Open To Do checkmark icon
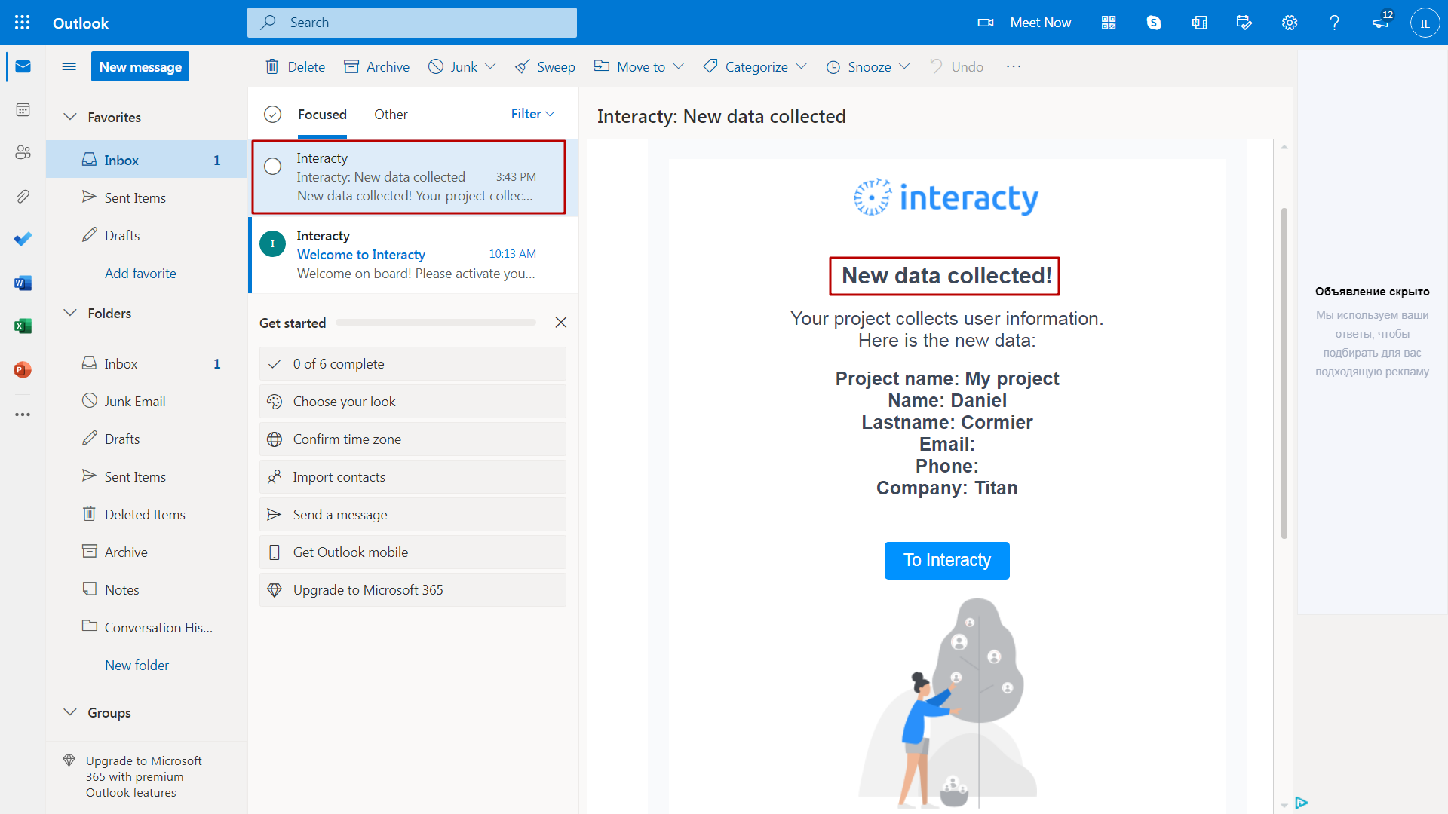This screenshot has height=814, width=1448. click(x=23, y=239)
